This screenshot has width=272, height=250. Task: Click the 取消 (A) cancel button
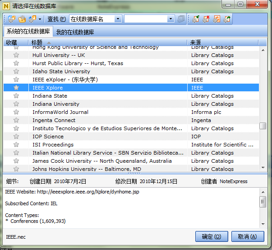(248, 236)
